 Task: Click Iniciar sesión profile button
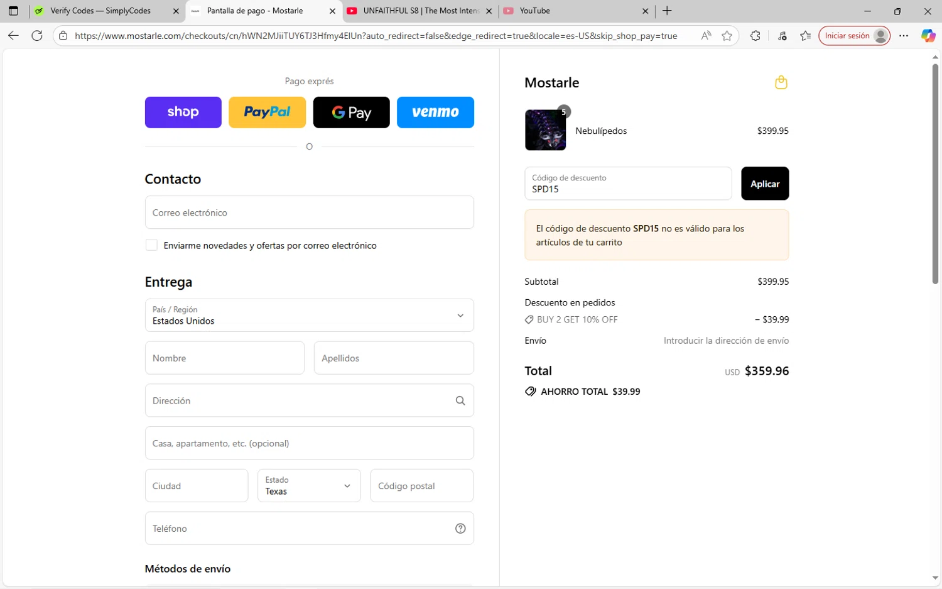pyautogui.click(x=854, y=36)
